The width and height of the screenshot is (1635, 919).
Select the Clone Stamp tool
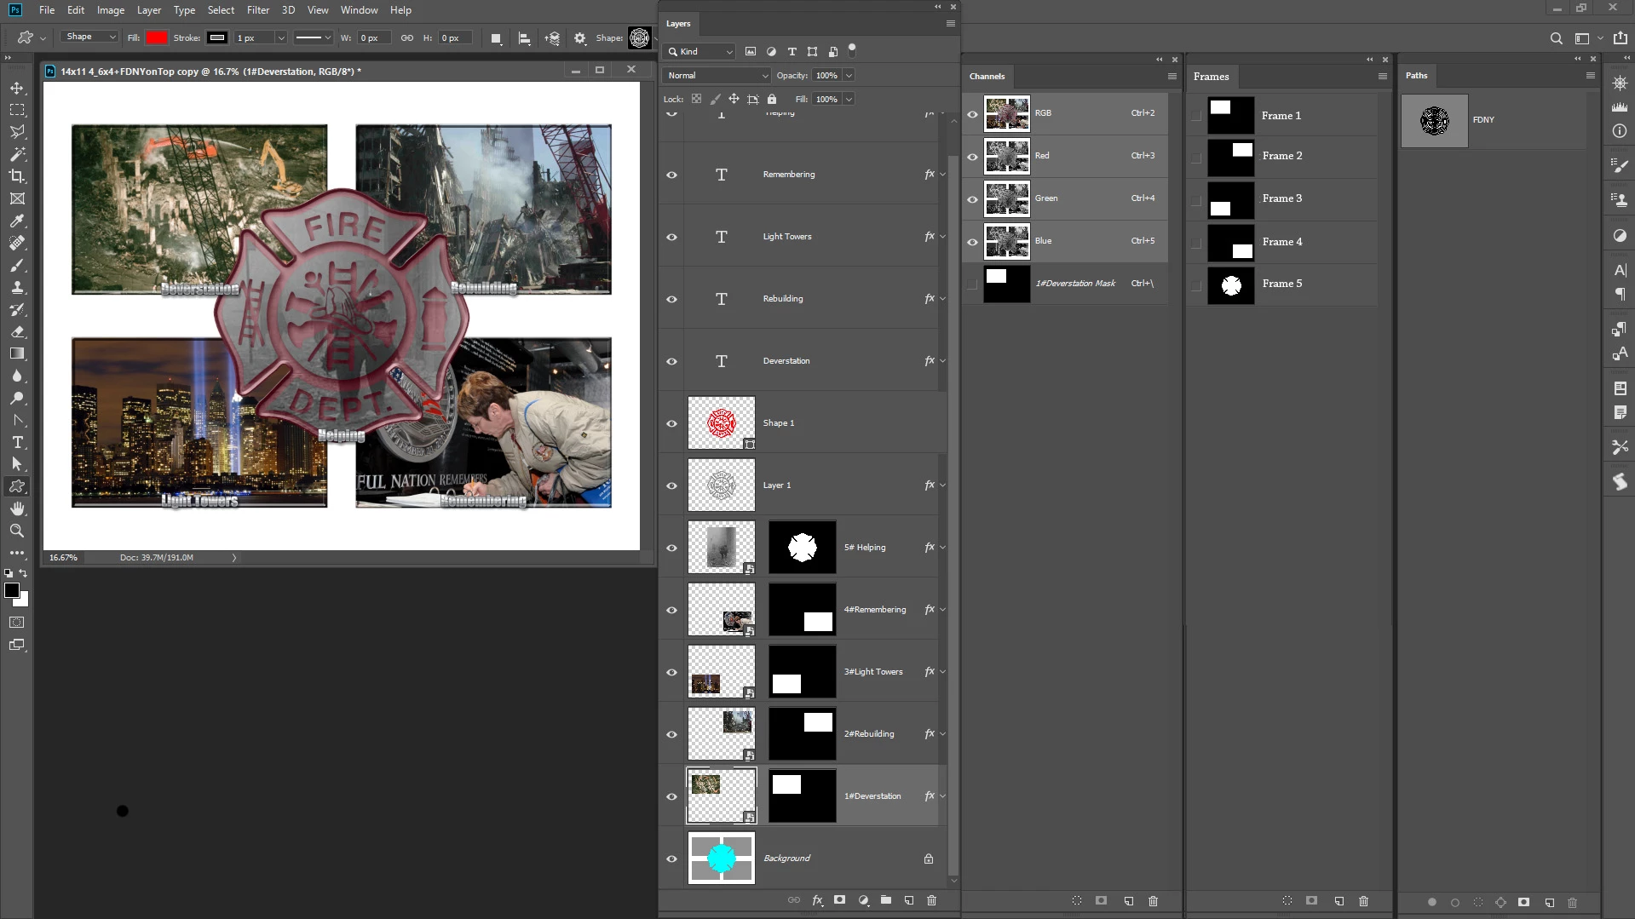(x=17, y=287)
